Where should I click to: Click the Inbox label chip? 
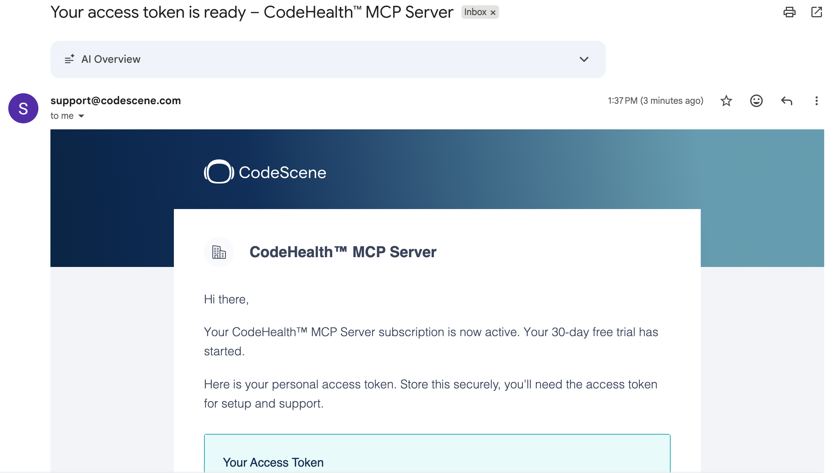pyautogui.click(x=480, y=12)
